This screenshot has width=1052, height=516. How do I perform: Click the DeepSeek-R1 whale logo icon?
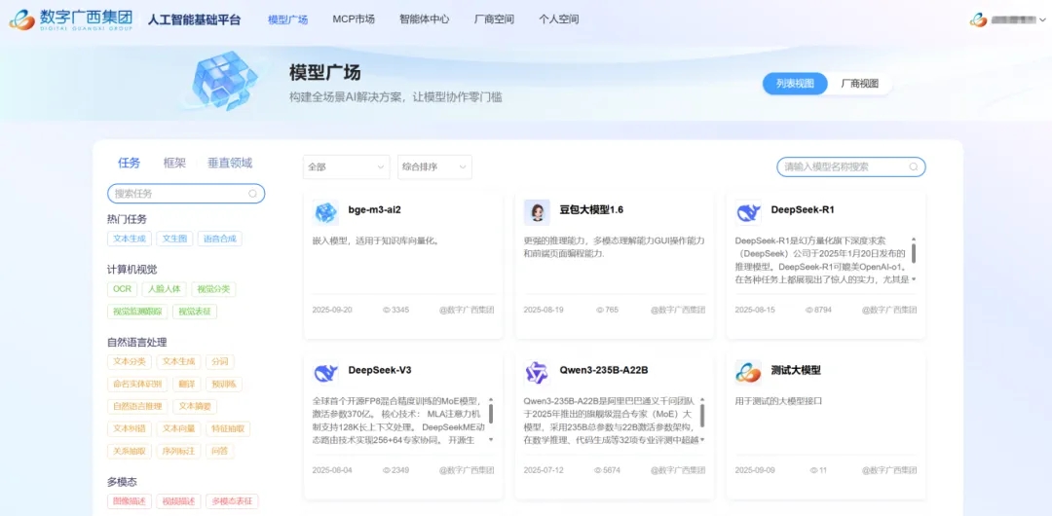pyautogui.click(x=748, y=211)
